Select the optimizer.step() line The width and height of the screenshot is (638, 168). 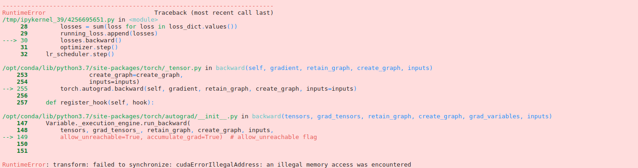(x=89, y=47)
